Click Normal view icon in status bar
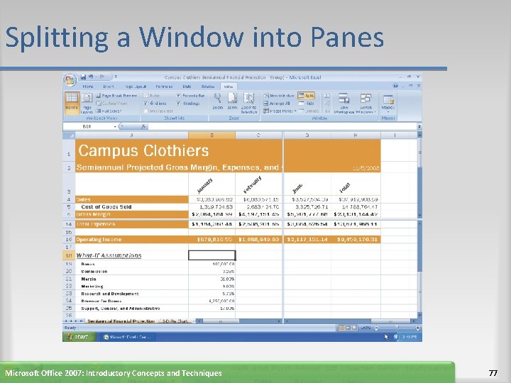This screenshot has width=511, height=383. click(x=341, y=328)
